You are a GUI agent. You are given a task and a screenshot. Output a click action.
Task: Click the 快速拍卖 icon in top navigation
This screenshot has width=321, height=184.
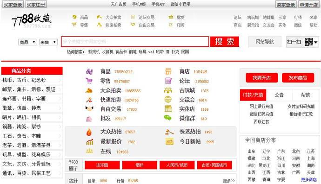(99, 25)
